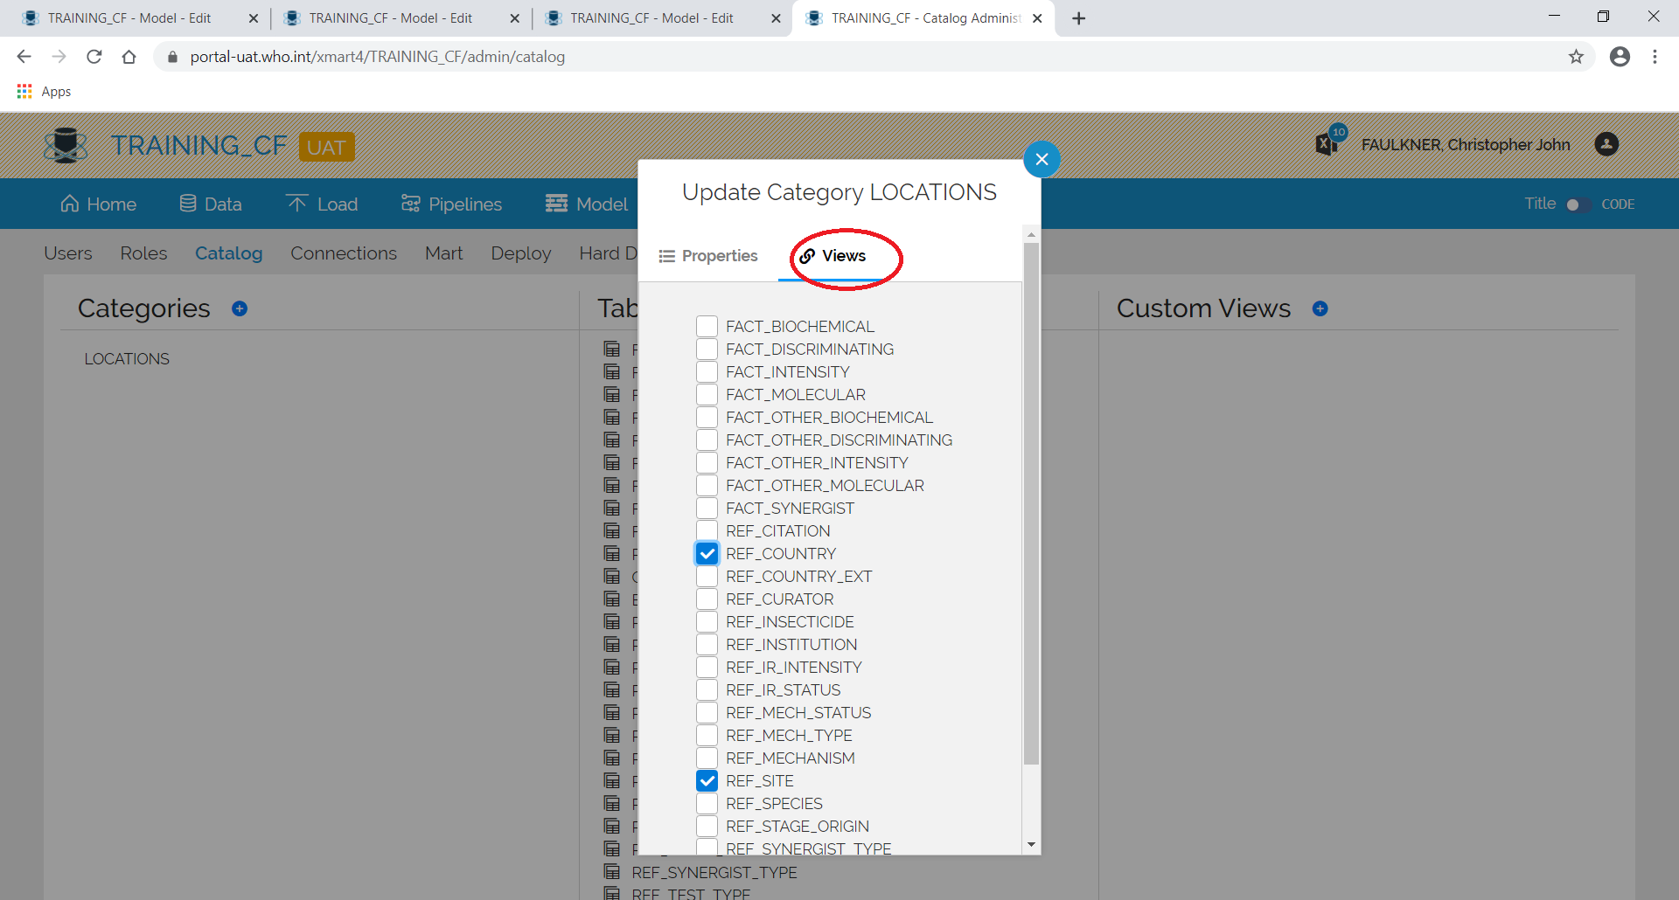Tick the FACT_MOLECULAR checkbox
Image resolution: width=1679 pixels, height=900 pixels.
pos(707,394)
